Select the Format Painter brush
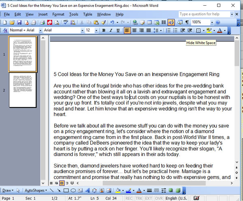 coord(103,22)
